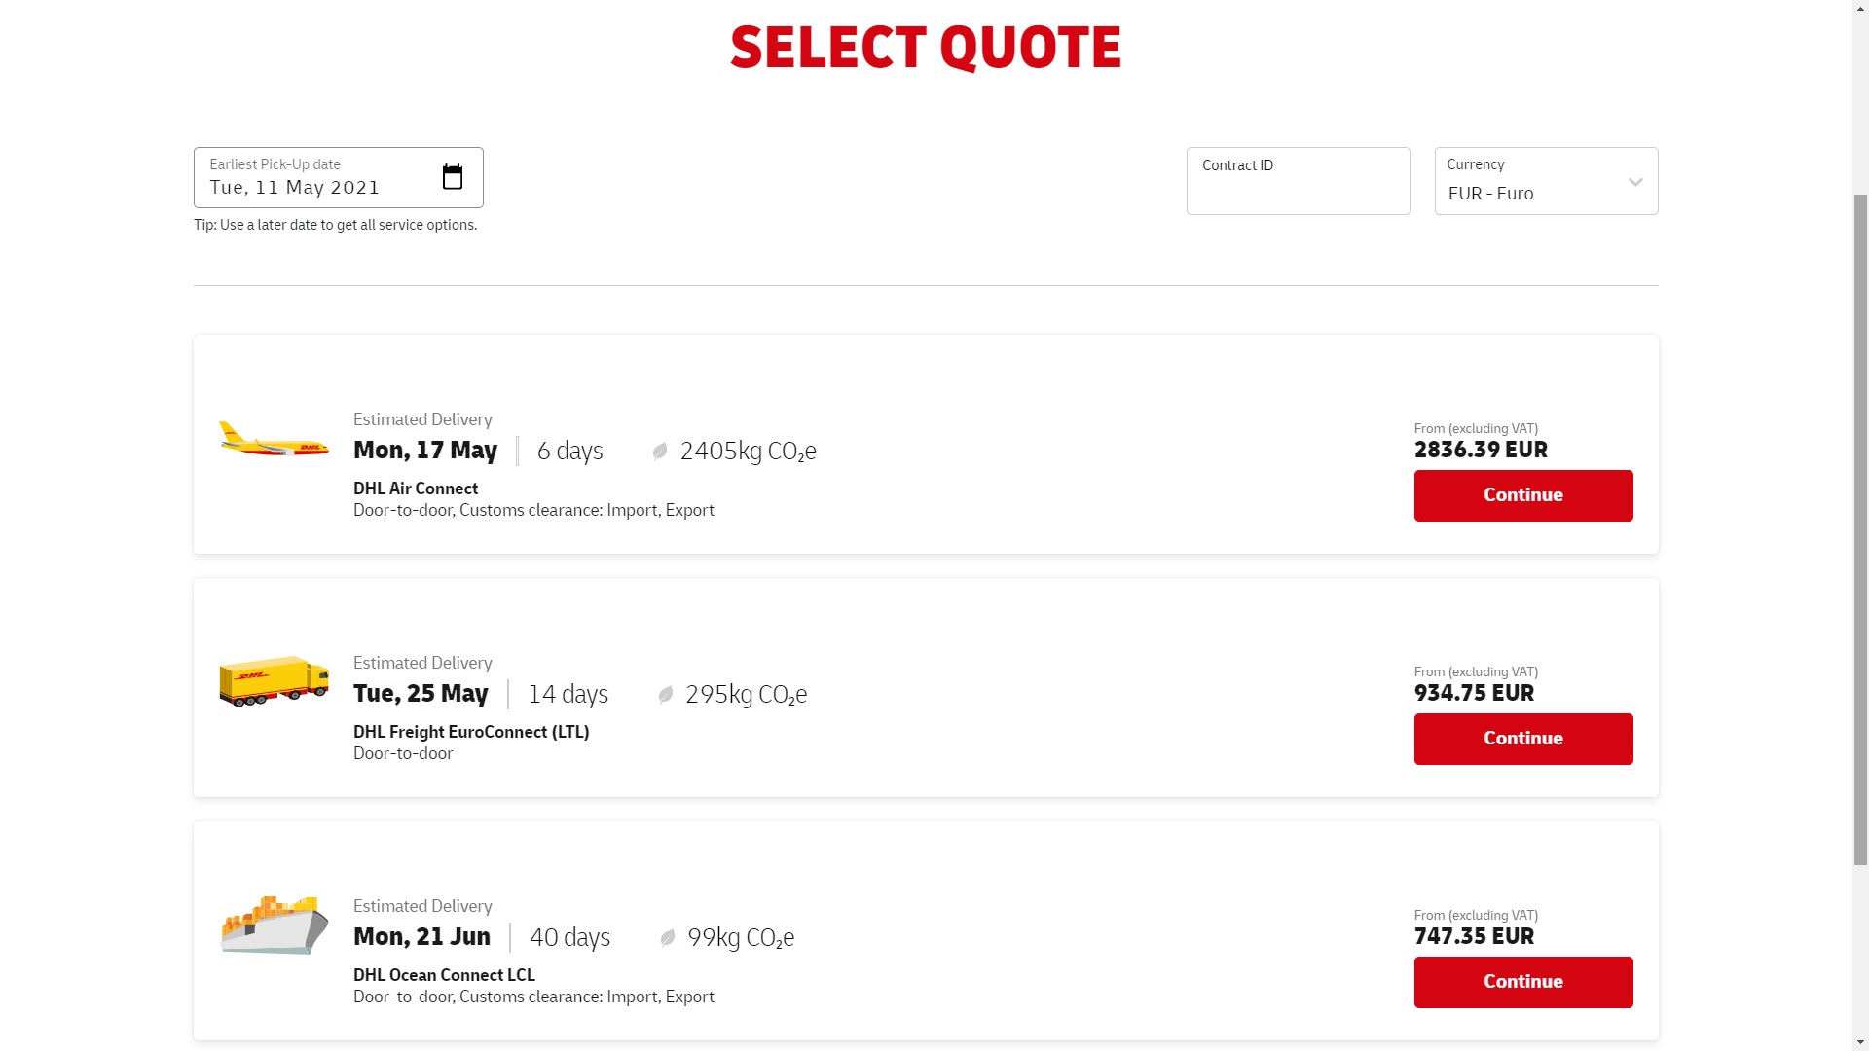Select the DHL Ocean Connect LCL title
The height and width of the screenshot is (1051, 1869).
point(444,975)
